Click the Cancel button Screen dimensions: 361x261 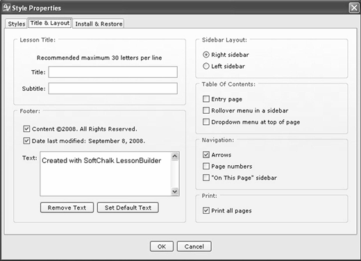point(194,246)
